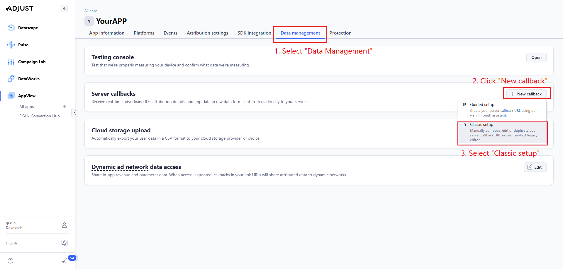Switch to the Protection tab

tap(340, 33)
